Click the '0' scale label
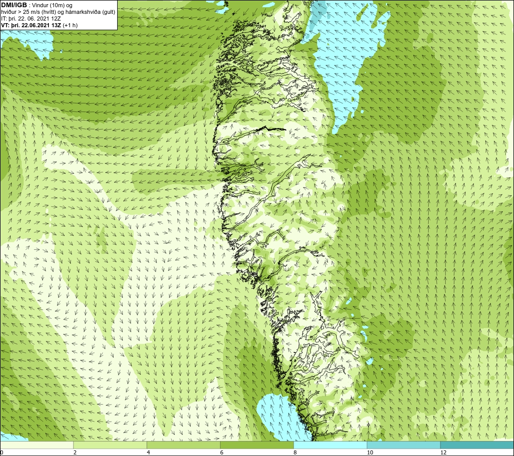Viewport: 514px width, 456px height. click(x=2, y=452)
